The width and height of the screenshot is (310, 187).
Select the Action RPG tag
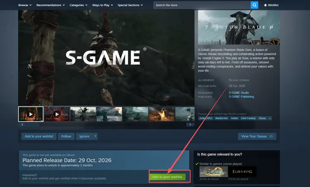[205, 118]
